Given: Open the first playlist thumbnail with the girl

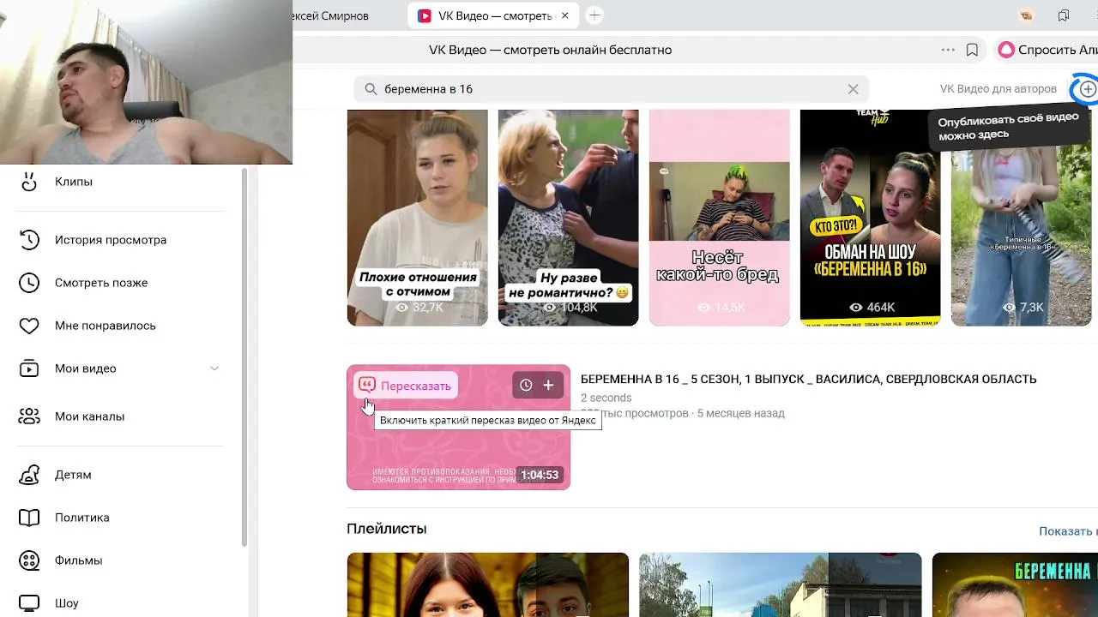Looking at the screenshot, I should pos(487,584).
